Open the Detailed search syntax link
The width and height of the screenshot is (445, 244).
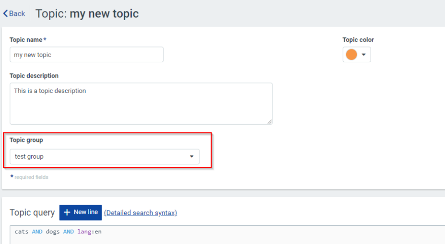141,213
